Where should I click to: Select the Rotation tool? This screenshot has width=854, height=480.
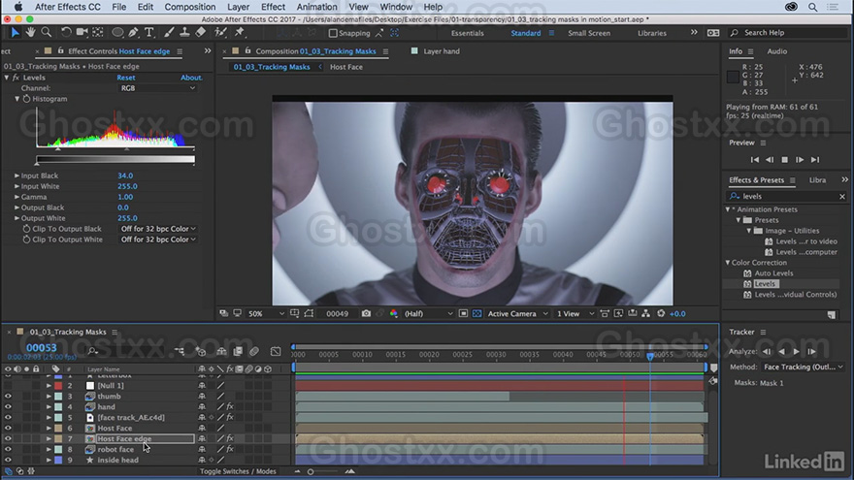coord(66,33)
